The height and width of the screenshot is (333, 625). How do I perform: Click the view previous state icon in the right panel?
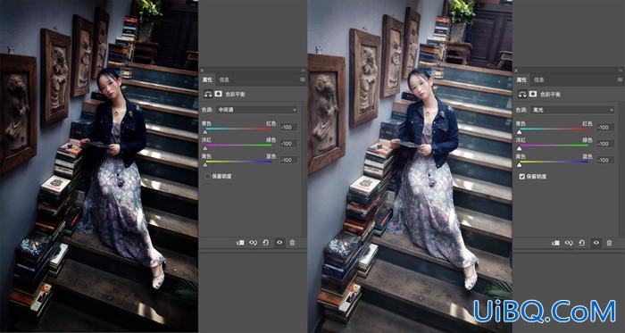click(569, 242)
